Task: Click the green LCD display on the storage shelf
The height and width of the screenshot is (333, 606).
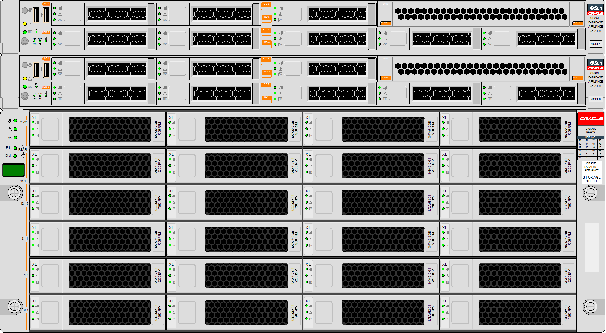Action: click(x=13, y=170)
